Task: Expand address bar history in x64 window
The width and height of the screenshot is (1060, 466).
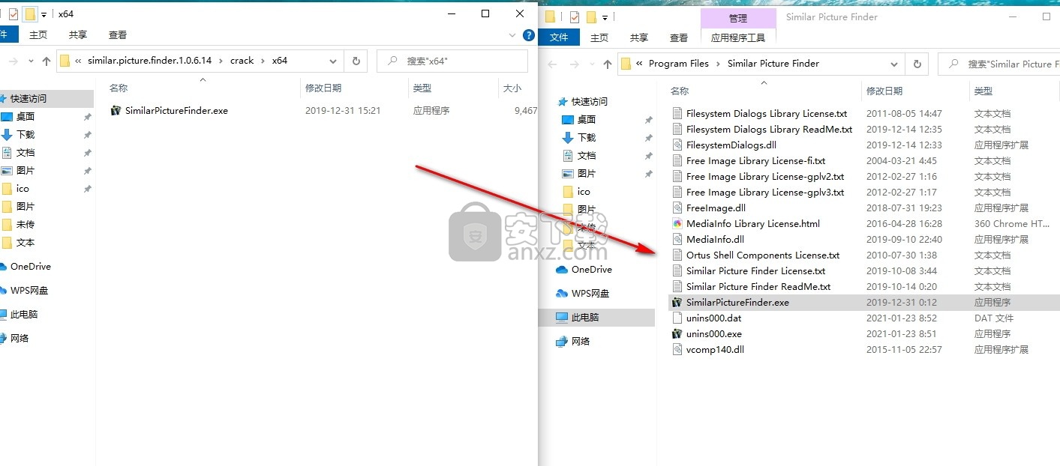Action: pyautogui.click(x=333, y=61)
